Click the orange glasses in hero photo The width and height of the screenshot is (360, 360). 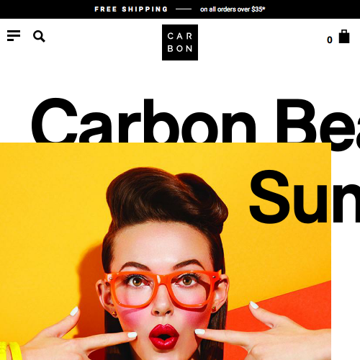pyautogui.click(x=163, y=289)
